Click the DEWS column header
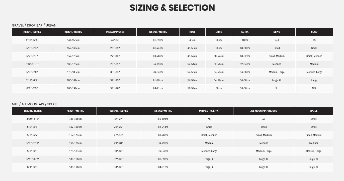This screenshot has width=344, height=181. 277,32
